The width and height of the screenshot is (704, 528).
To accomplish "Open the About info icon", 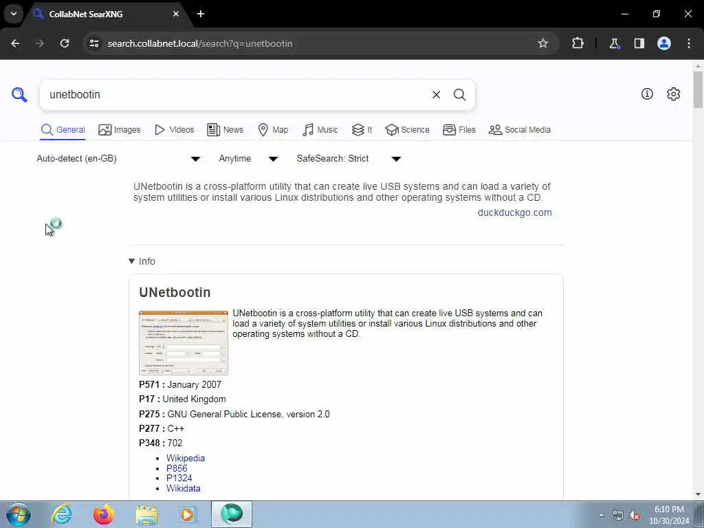I will click(647, 93).
